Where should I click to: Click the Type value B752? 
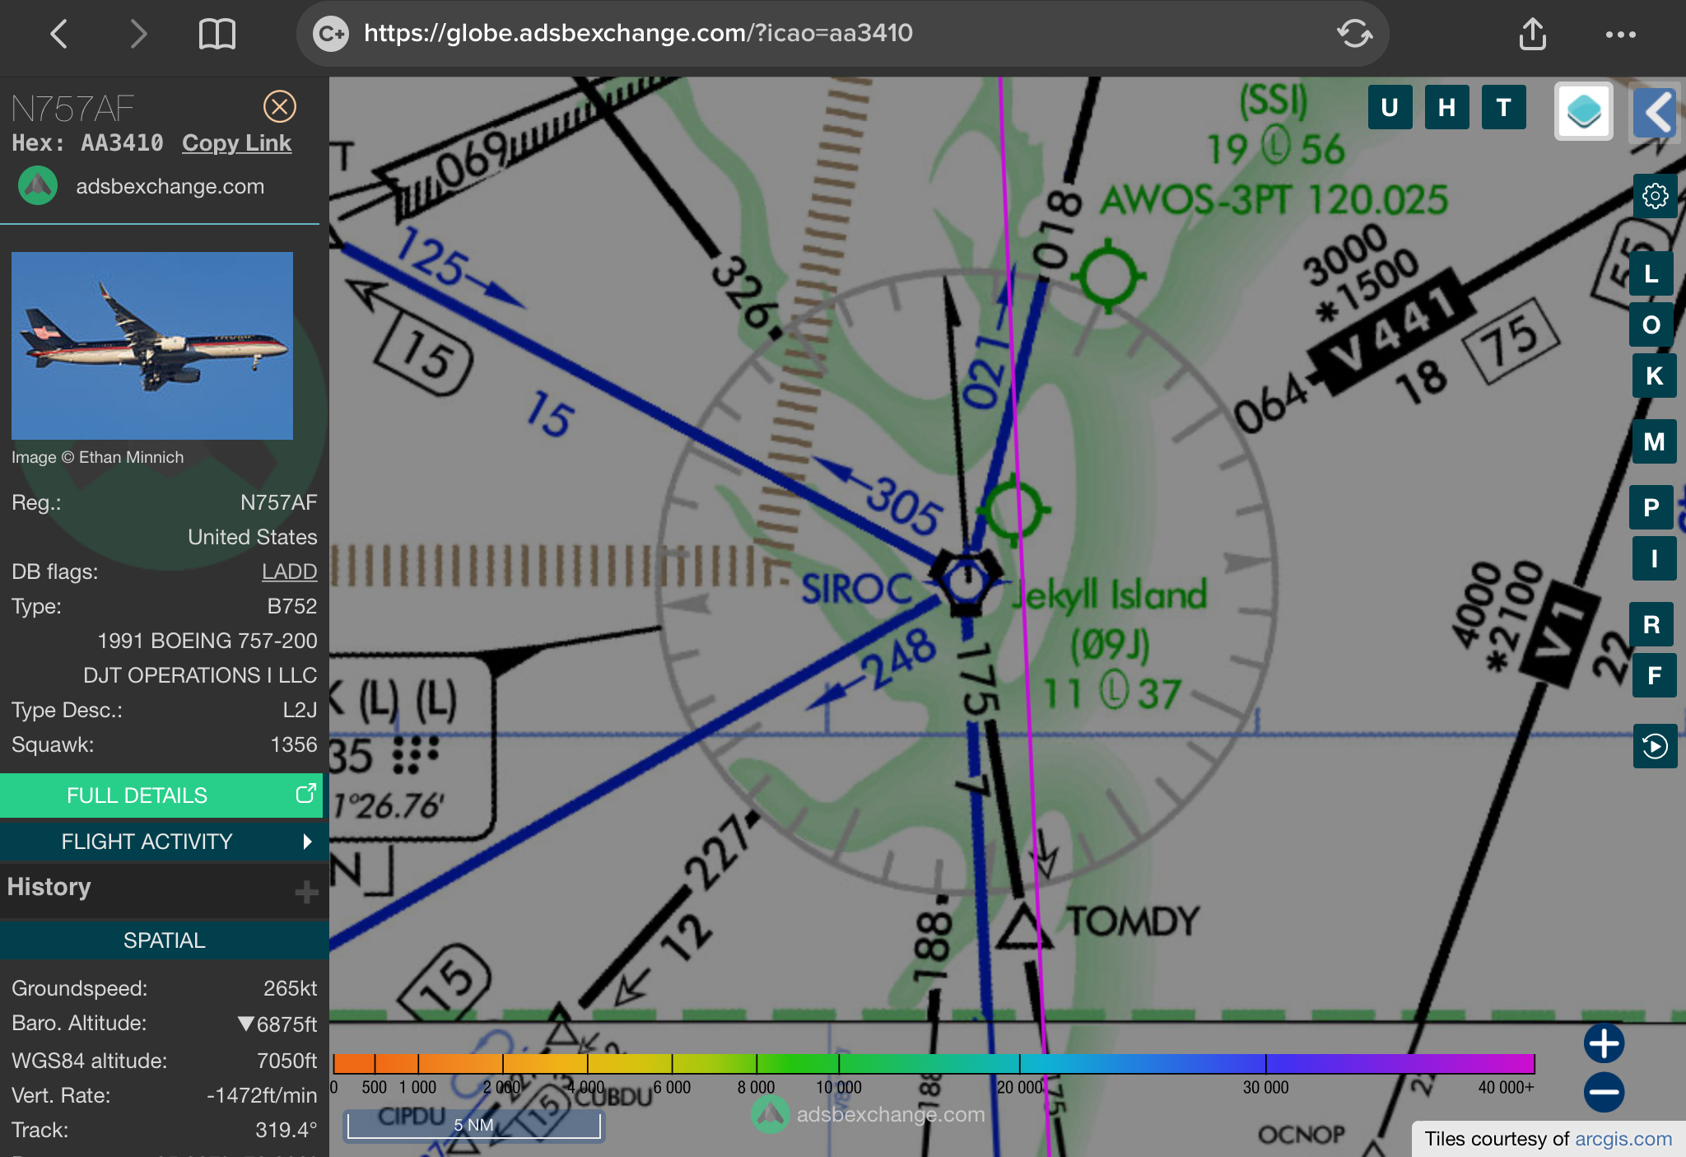pos(292,606)
